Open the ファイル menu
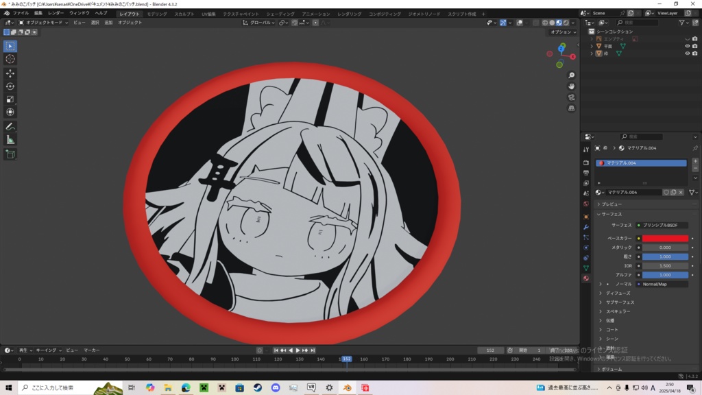702x395 pixels. pos(21,14)
